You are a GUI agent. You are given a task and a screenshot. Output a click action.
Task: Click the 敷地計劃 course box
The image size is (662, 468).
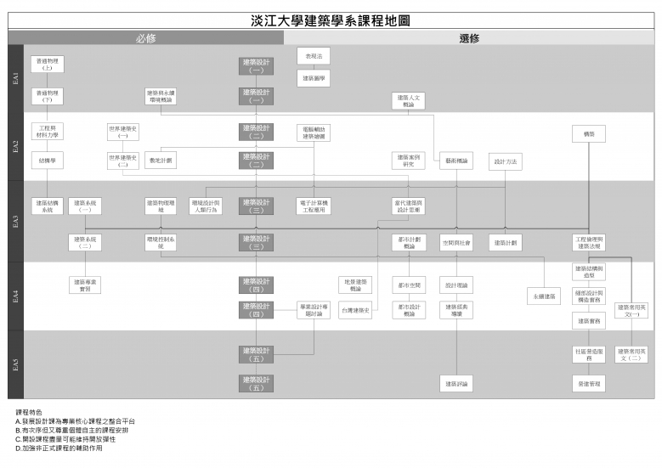(161, 161)
